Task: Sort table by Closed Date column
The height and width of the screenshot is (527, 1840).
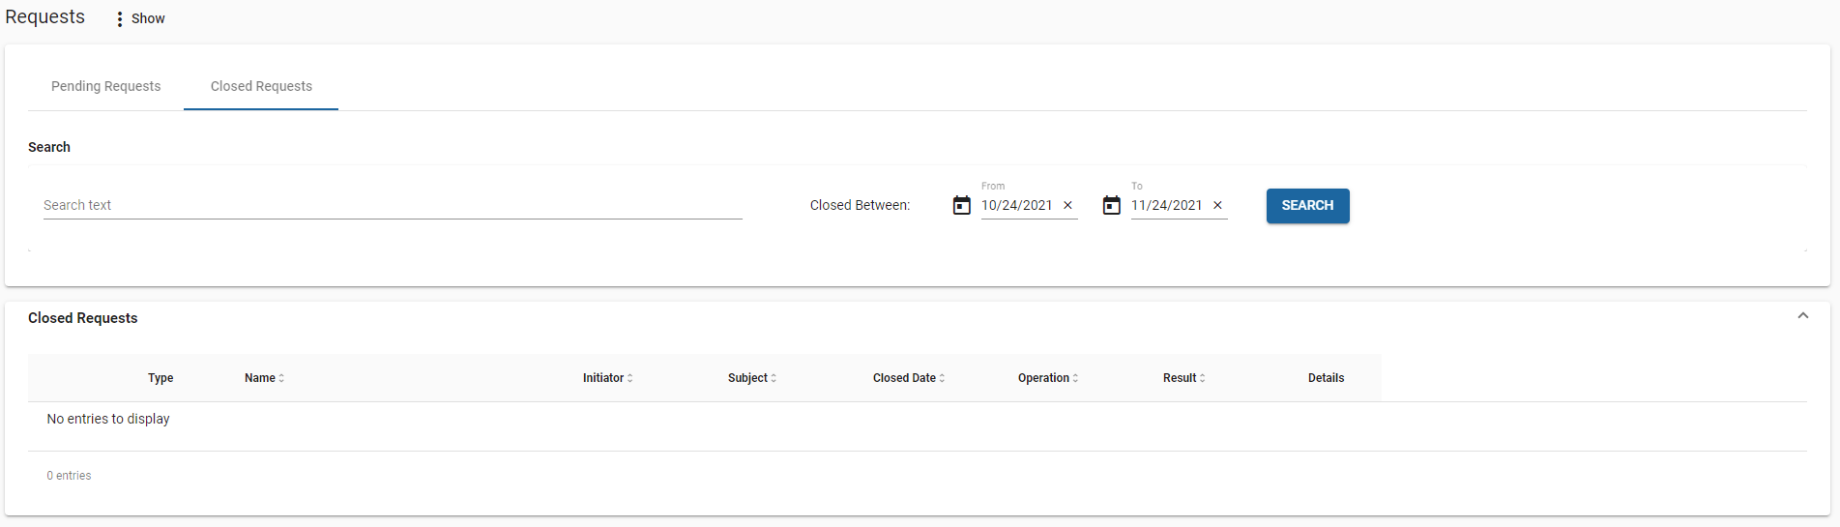Action: tap(908, 378)
